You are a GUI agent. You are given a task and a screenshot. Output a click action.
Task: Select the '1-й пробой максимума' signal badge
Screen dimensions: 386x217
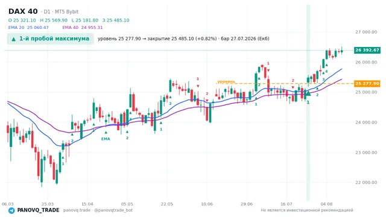51,39
